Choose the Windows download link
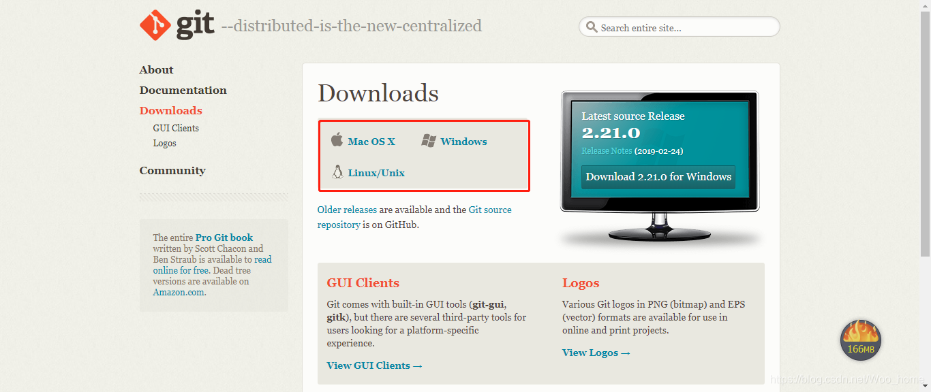This screenshot has height=392, width=931. coord(463,142)
